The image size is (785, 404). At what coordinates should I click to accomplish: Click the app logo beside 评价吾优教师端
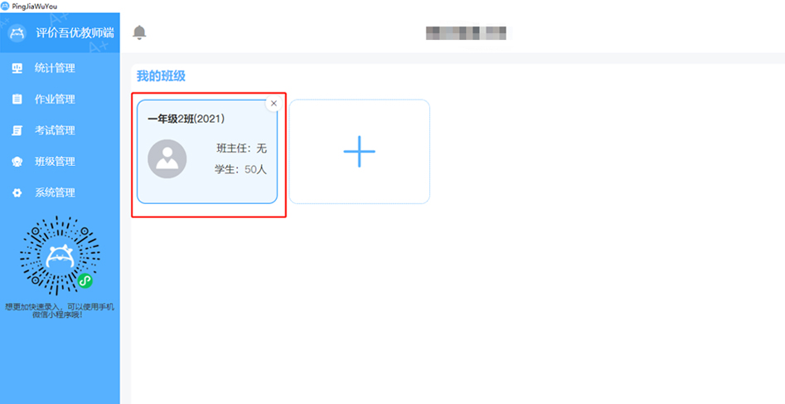pos(17,33)
